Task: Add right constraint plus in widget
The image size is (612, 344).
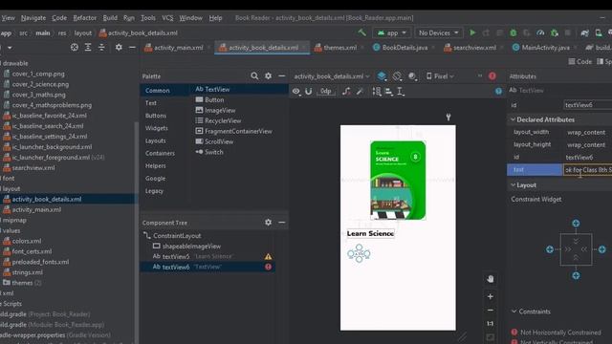Action: pyautogui.click(x=601, y=249)
